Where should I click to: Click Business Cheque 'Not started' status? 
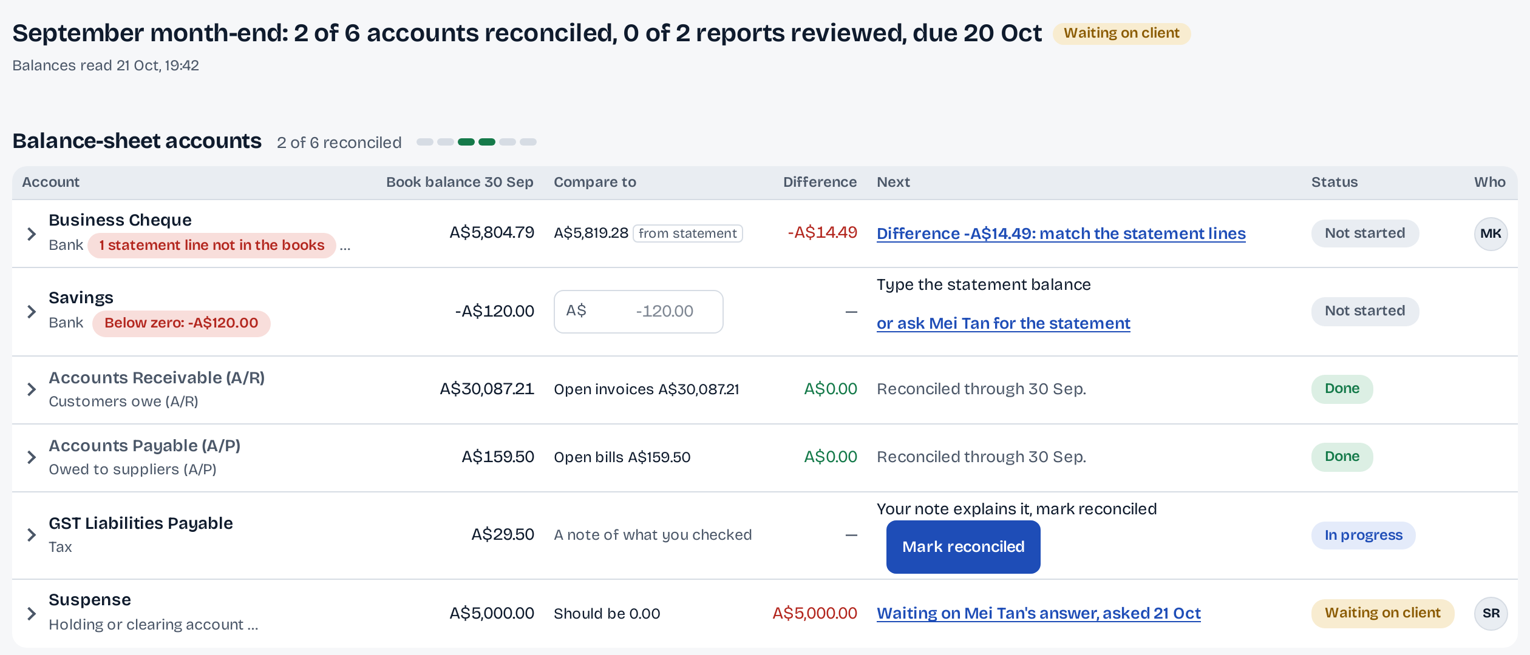point(1365,233)
